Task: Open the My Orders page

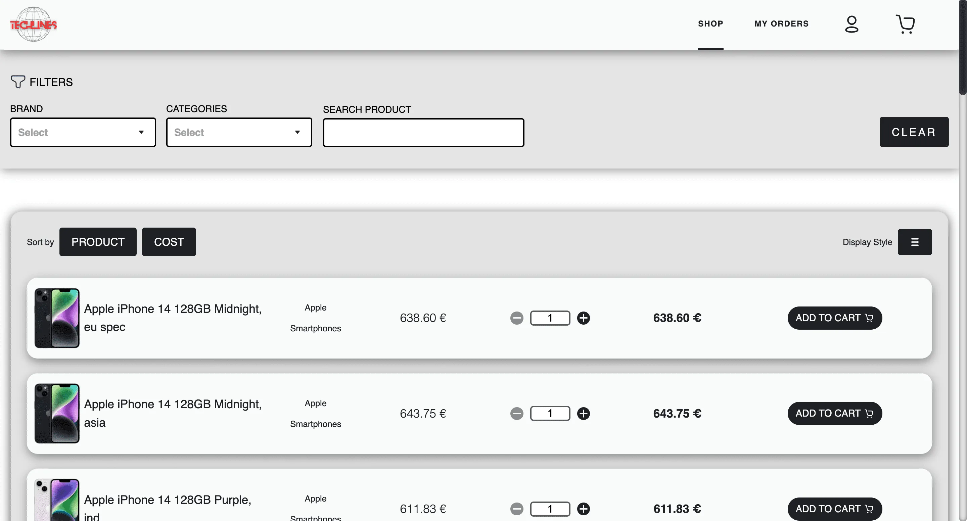Action: tap(782, 23)
